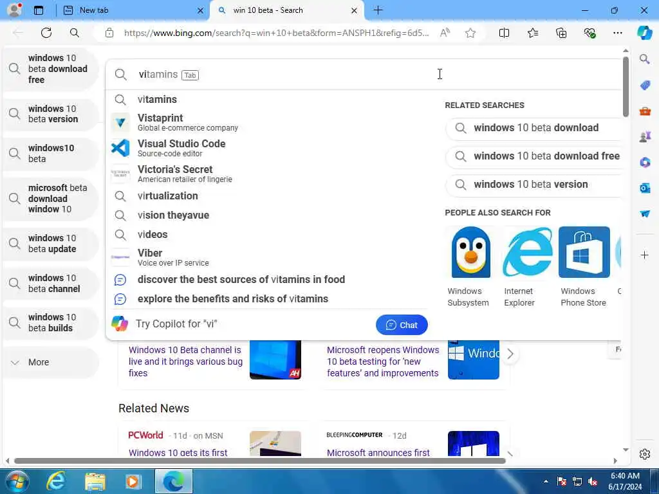The width and height of the screenshot is (659, 494).
Task: Click the address bar search icon
Action: click(x=75, y=33)
